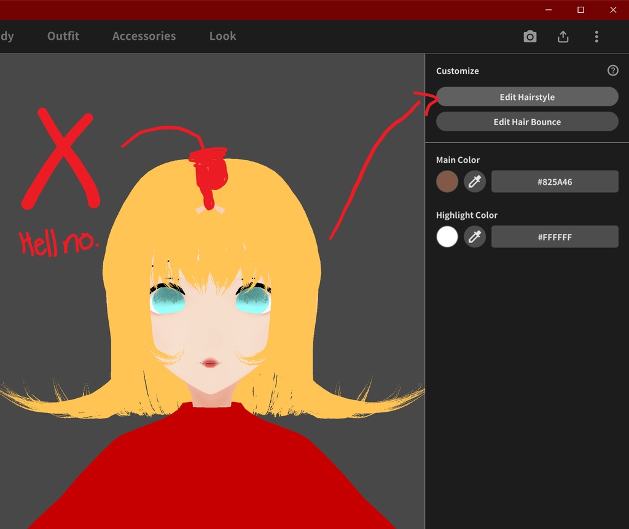This screenshot has width=629, height=529.
Task: Open the export/share icon in the toolbar
Action: tap(563, 36)
